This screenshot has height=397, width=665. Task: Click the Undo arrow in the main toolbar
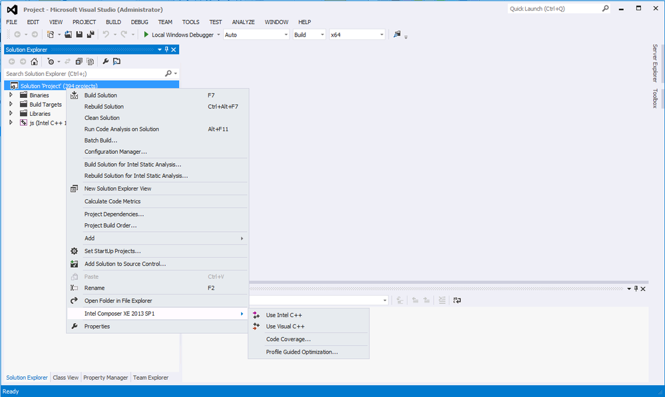tap(106, 35)
